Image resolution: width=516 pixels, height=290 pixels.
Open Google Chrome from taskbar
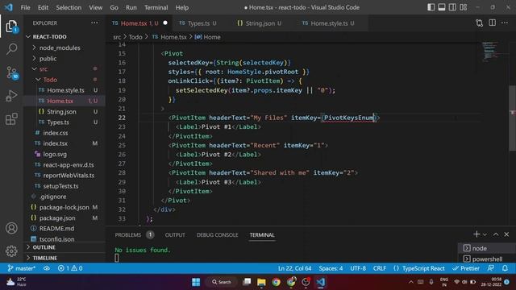pyautogui.click(x=276, y=282)
